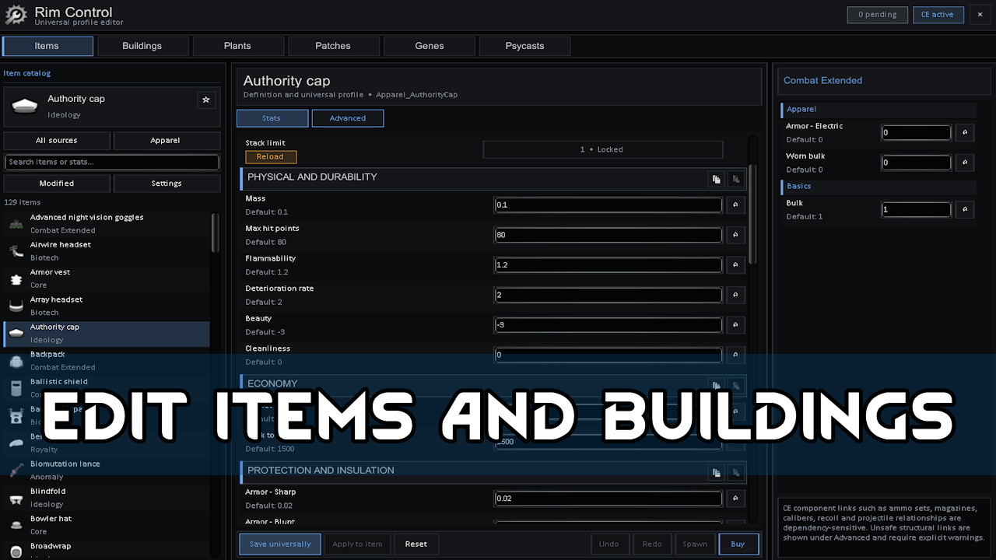Click the Authority cap header thumbnail
The width and height of the screenshot is (996, 560).
25,107
